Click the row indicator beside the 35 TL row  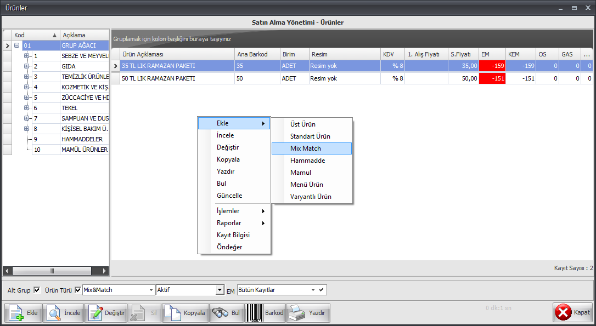[116, 66]
